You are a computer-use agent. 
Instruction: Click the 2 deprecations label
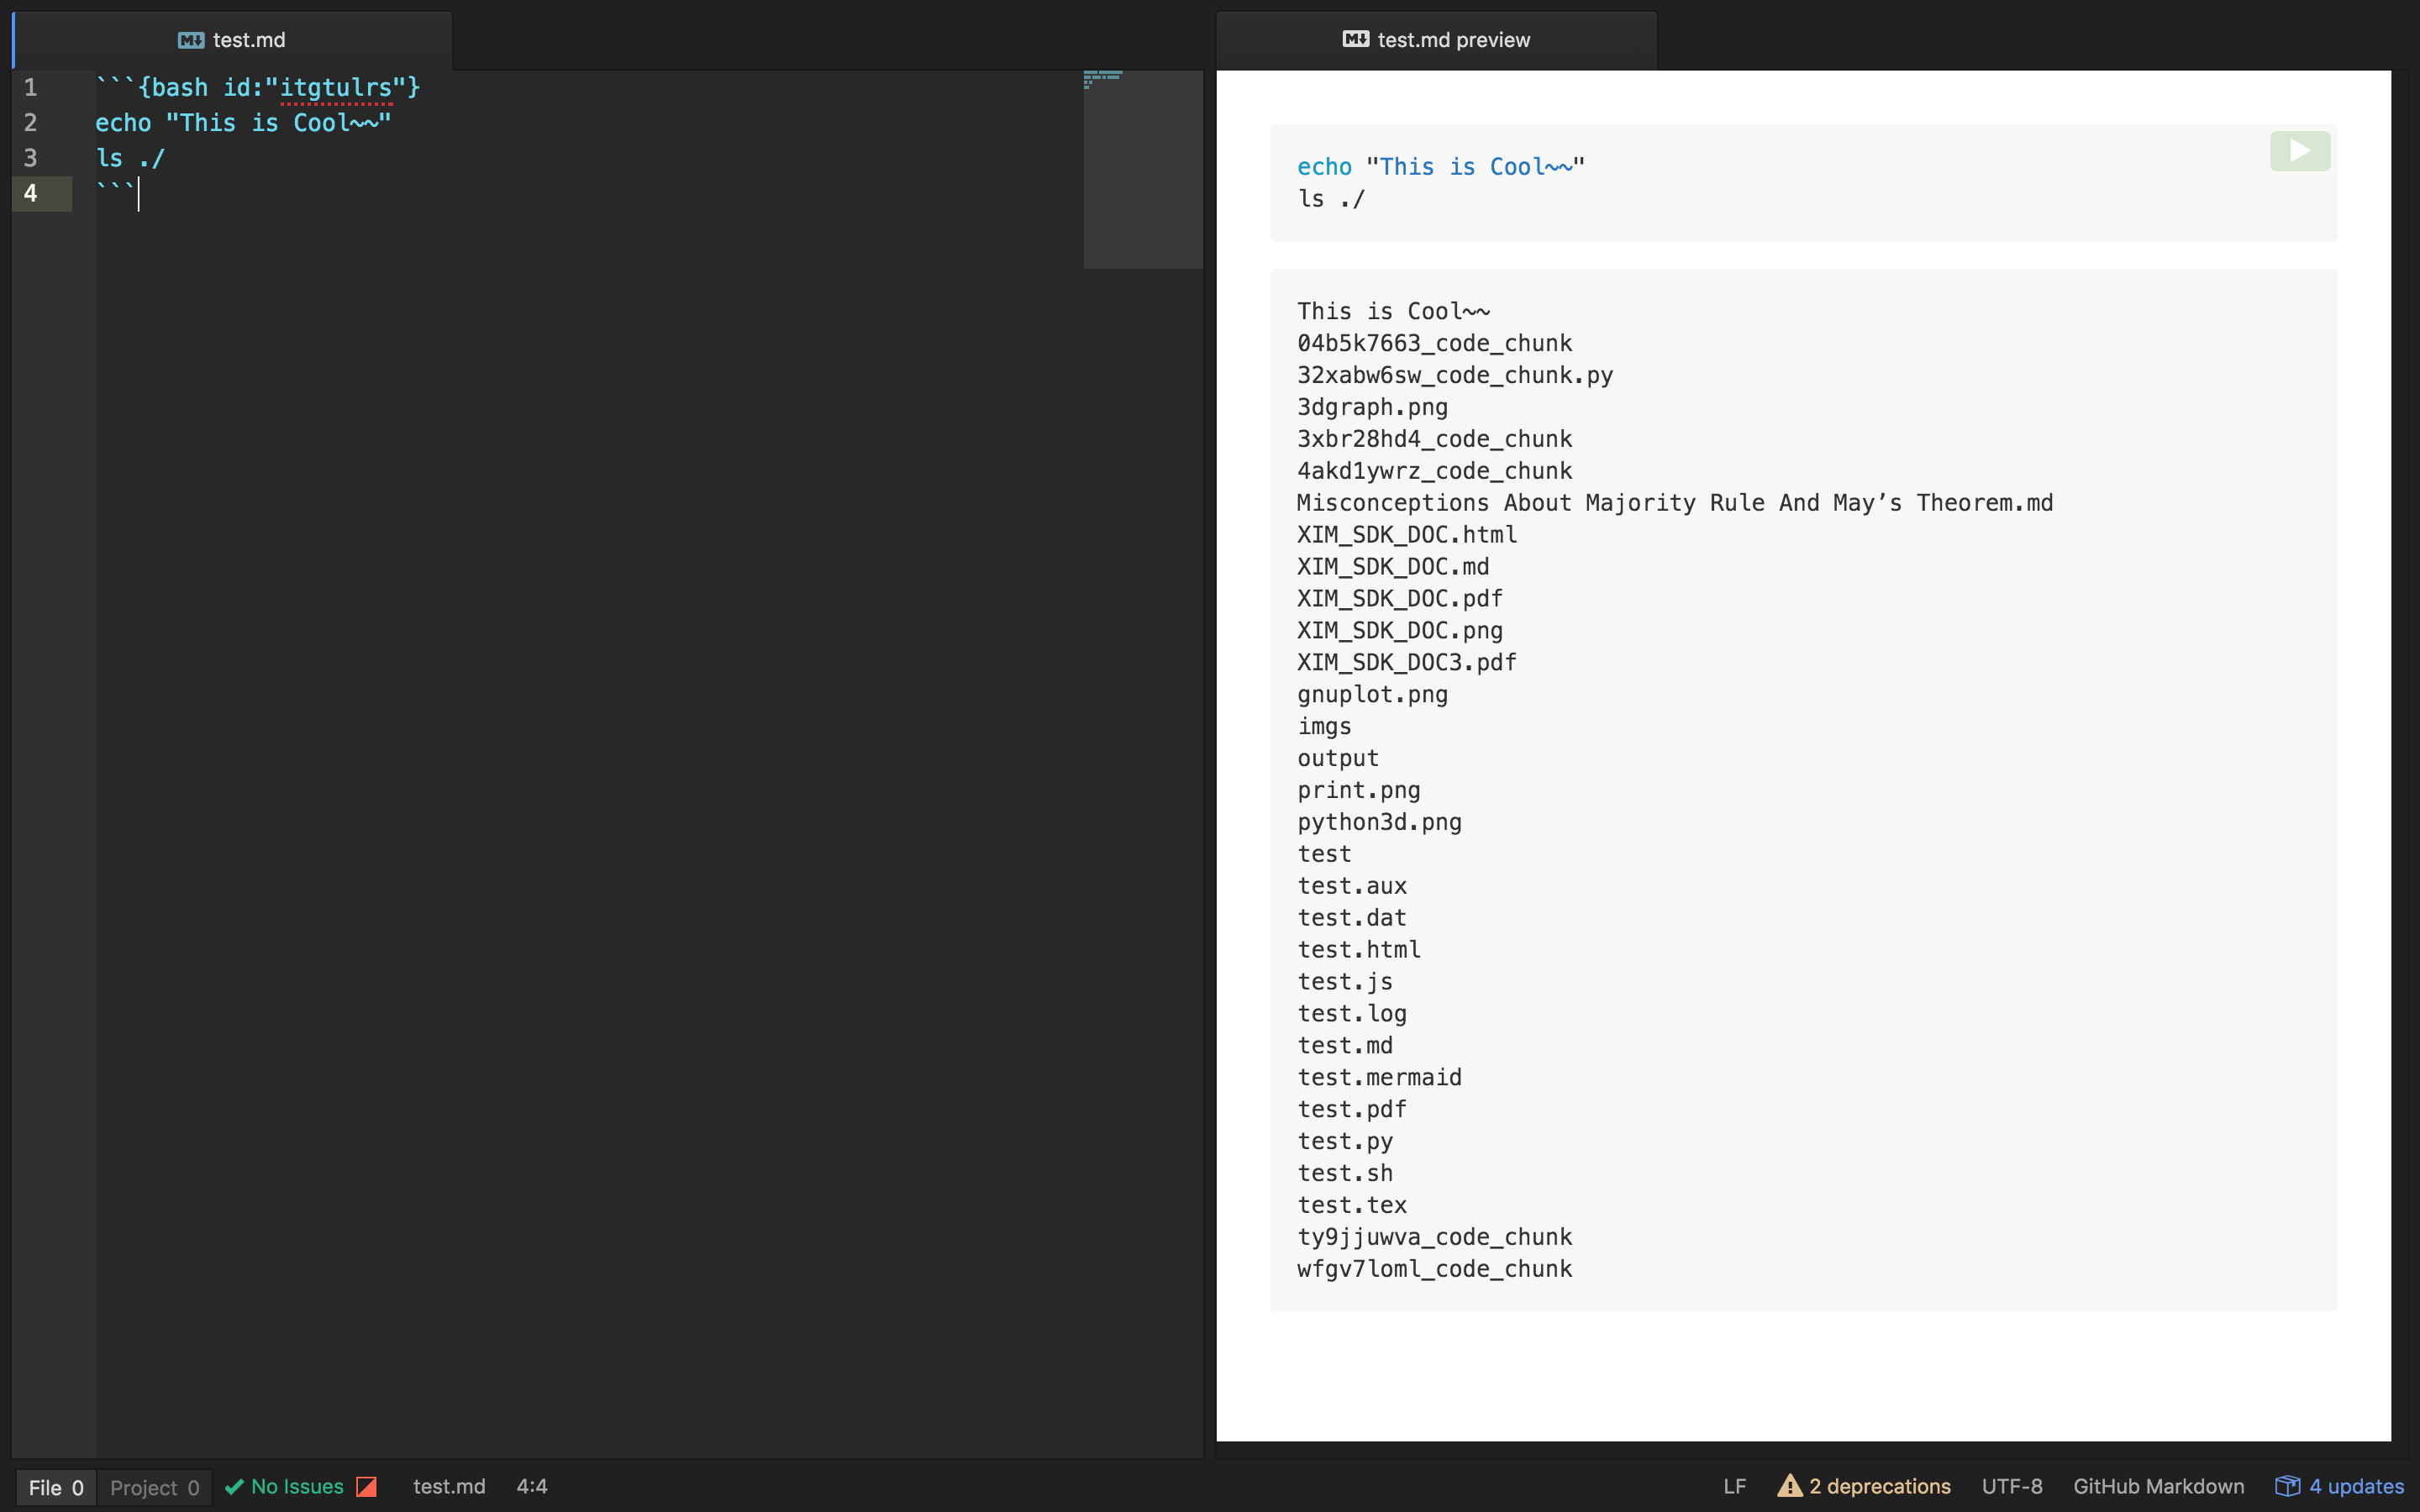click(x=1879, y=1486)
